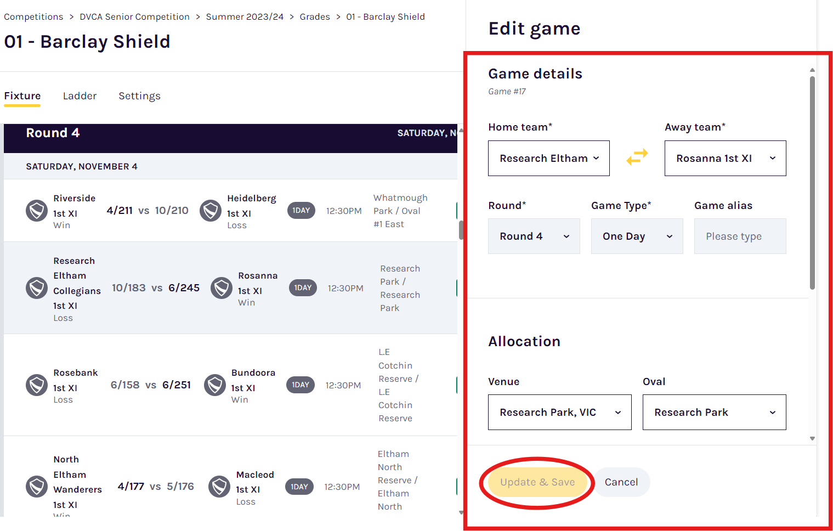Open the Venue Research Park, VIC dropdown
Viewport: 833px width, 531px height.
point(560,412)
